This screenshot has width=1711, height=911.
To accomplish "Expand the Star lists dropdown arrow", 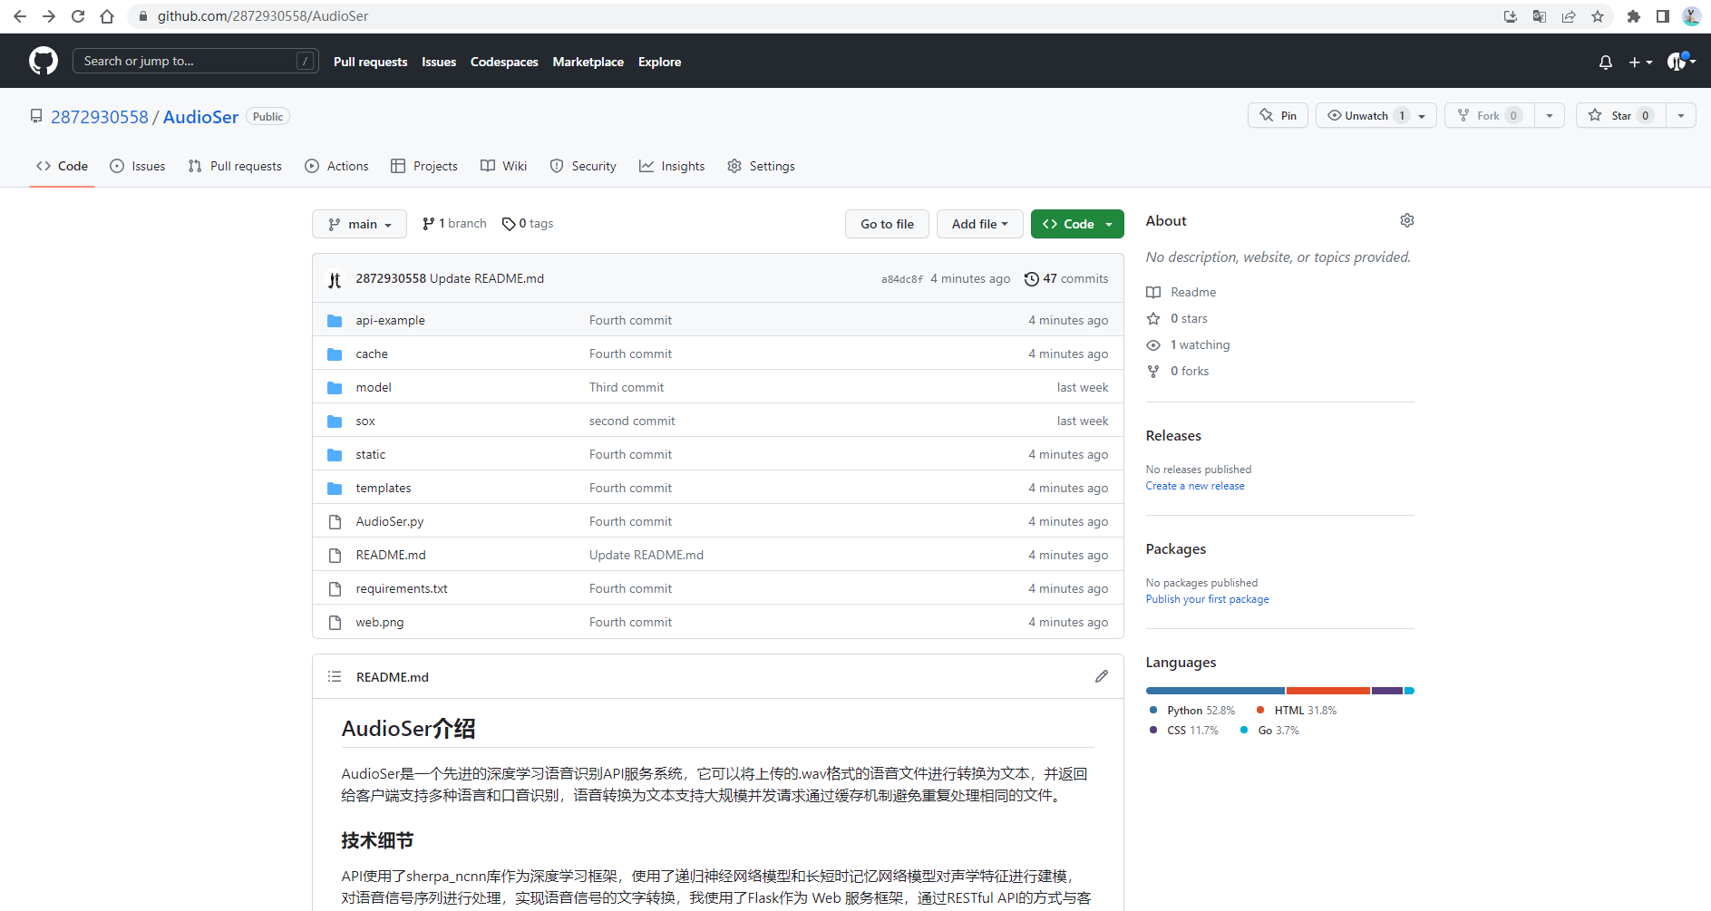I will (1681, 115).
